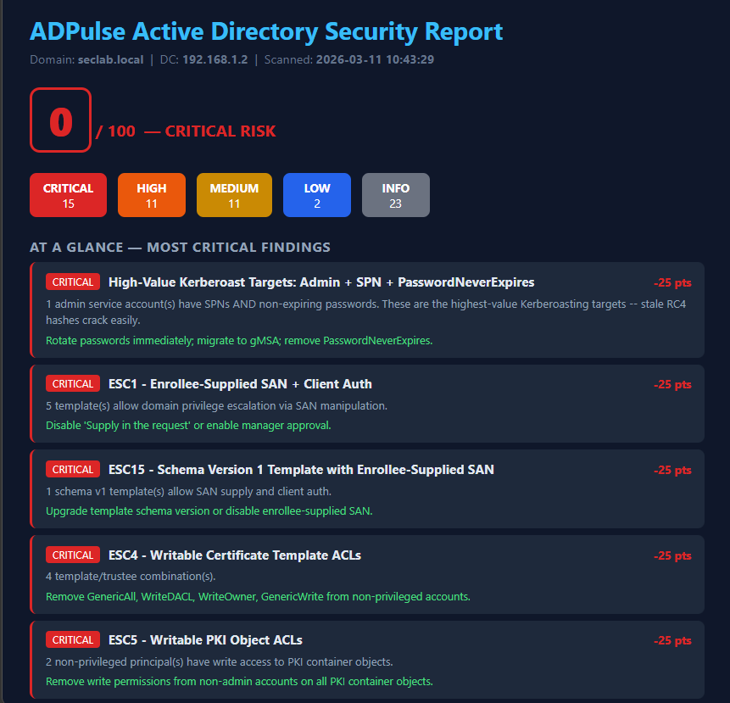Click the CRITICAL badge on the ESC1 finding

pos(73,383)
